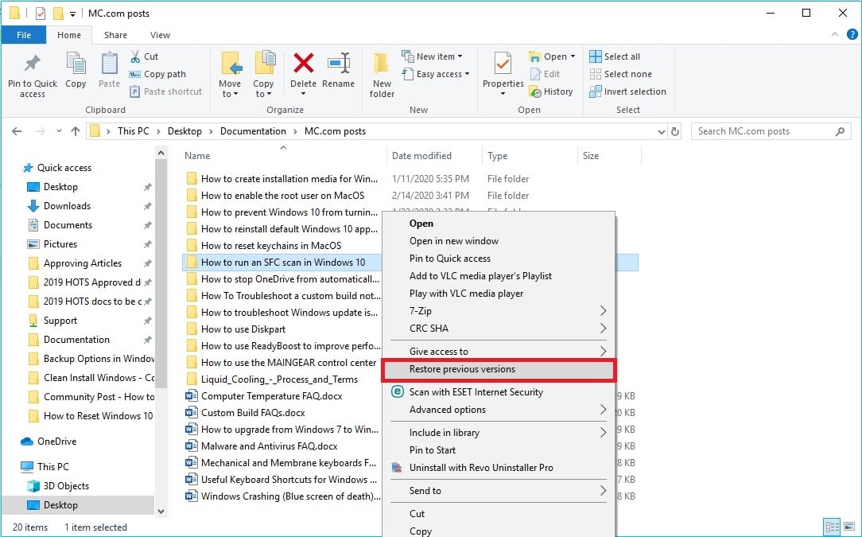Choose Open in new window
This screenshot has height=537, width=862.
pyautogui.click(x=499, y=241)
